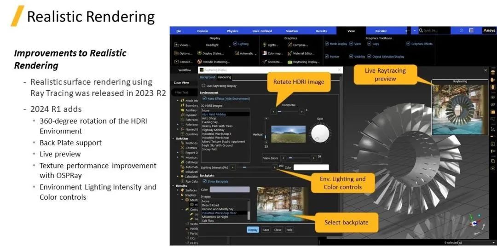Click the help circle icon near Ansys logo
The image size is (497, 247).
pos(461,31)
